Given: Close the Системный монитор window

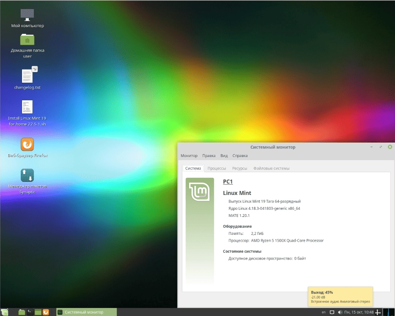Looking at the screenshot, I should (390, 147).
